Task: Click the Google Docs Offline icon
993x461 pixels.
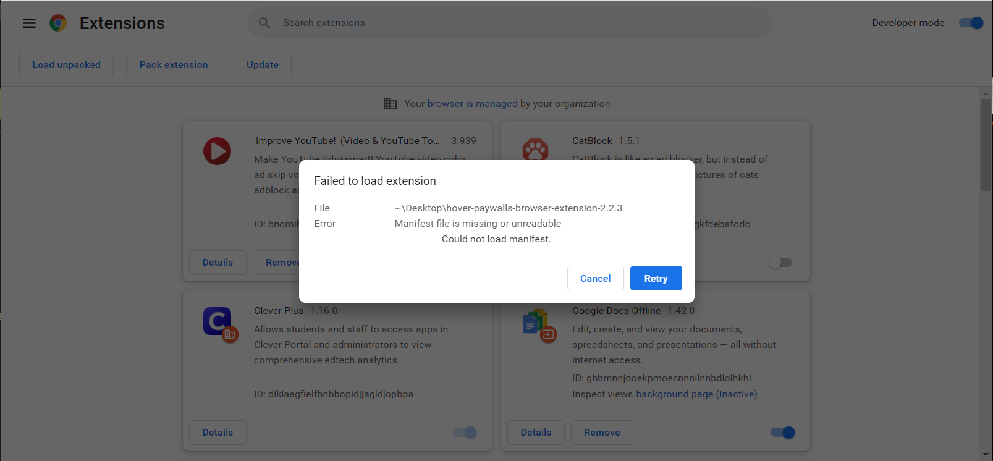Action: pyautogui.click(x=539, y=325)
